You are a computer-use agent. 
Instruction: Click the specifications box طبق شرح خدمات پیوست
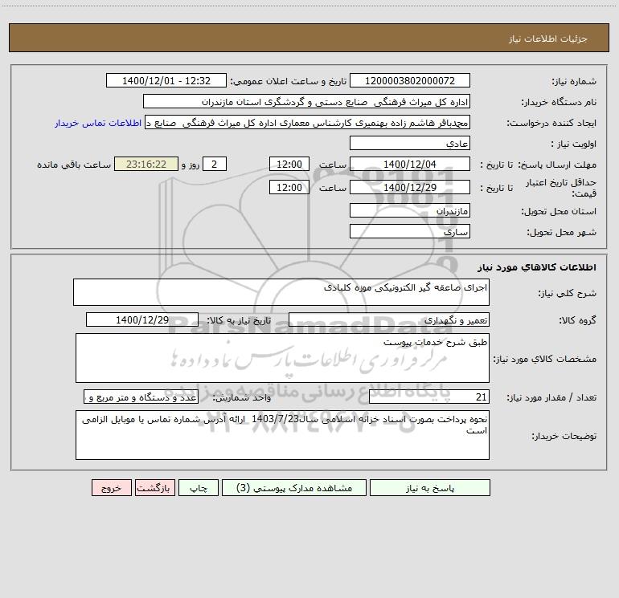point(282,358)
